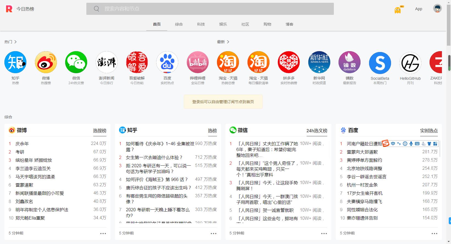This screenshot has height=244, width=451.
Task: Expand the 最新 section chevron
Action: (x=228, y=42)
